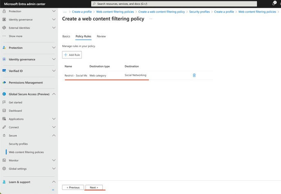
Task: Click the Connect icon
Action: 4,127
